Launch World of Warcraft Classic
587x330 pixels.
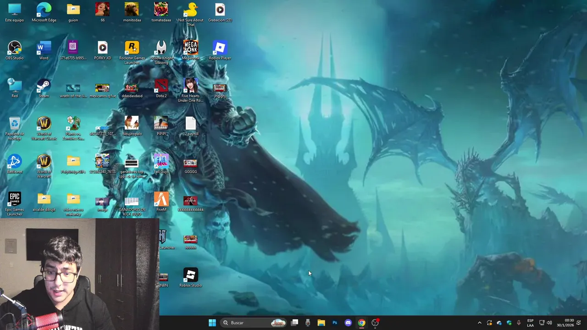click(44, 128)
